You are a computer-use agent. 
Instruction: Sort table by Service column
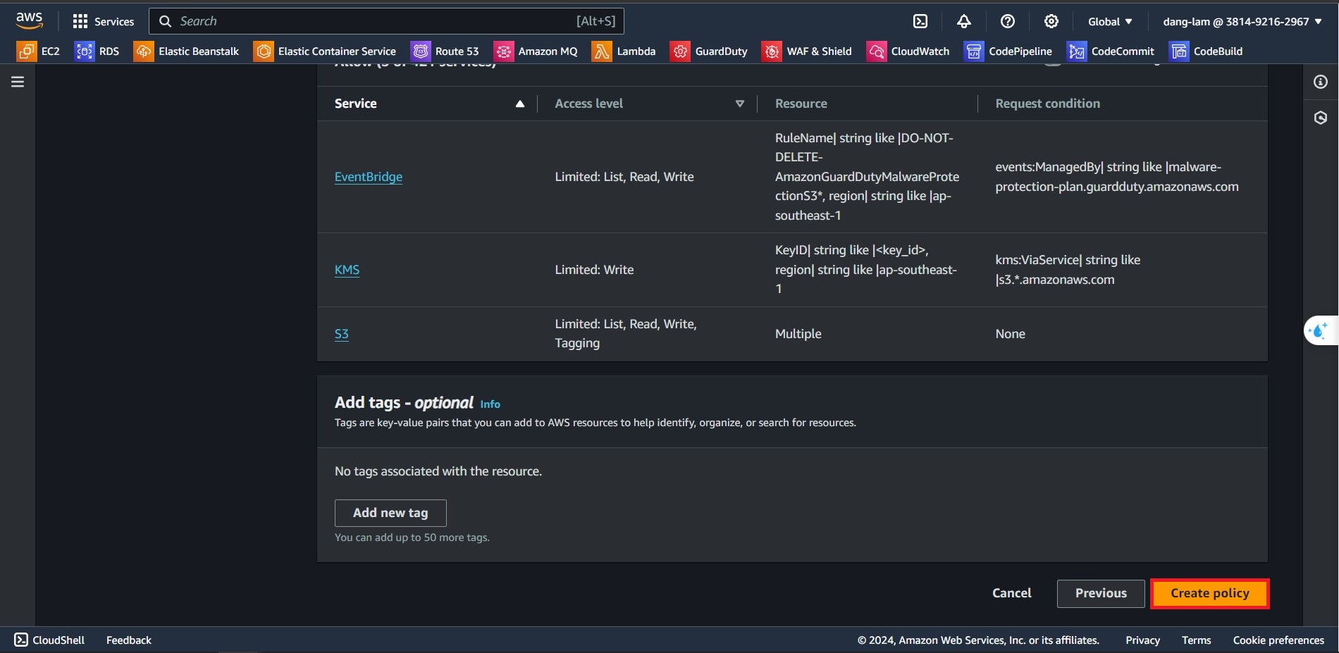point(519,104)
